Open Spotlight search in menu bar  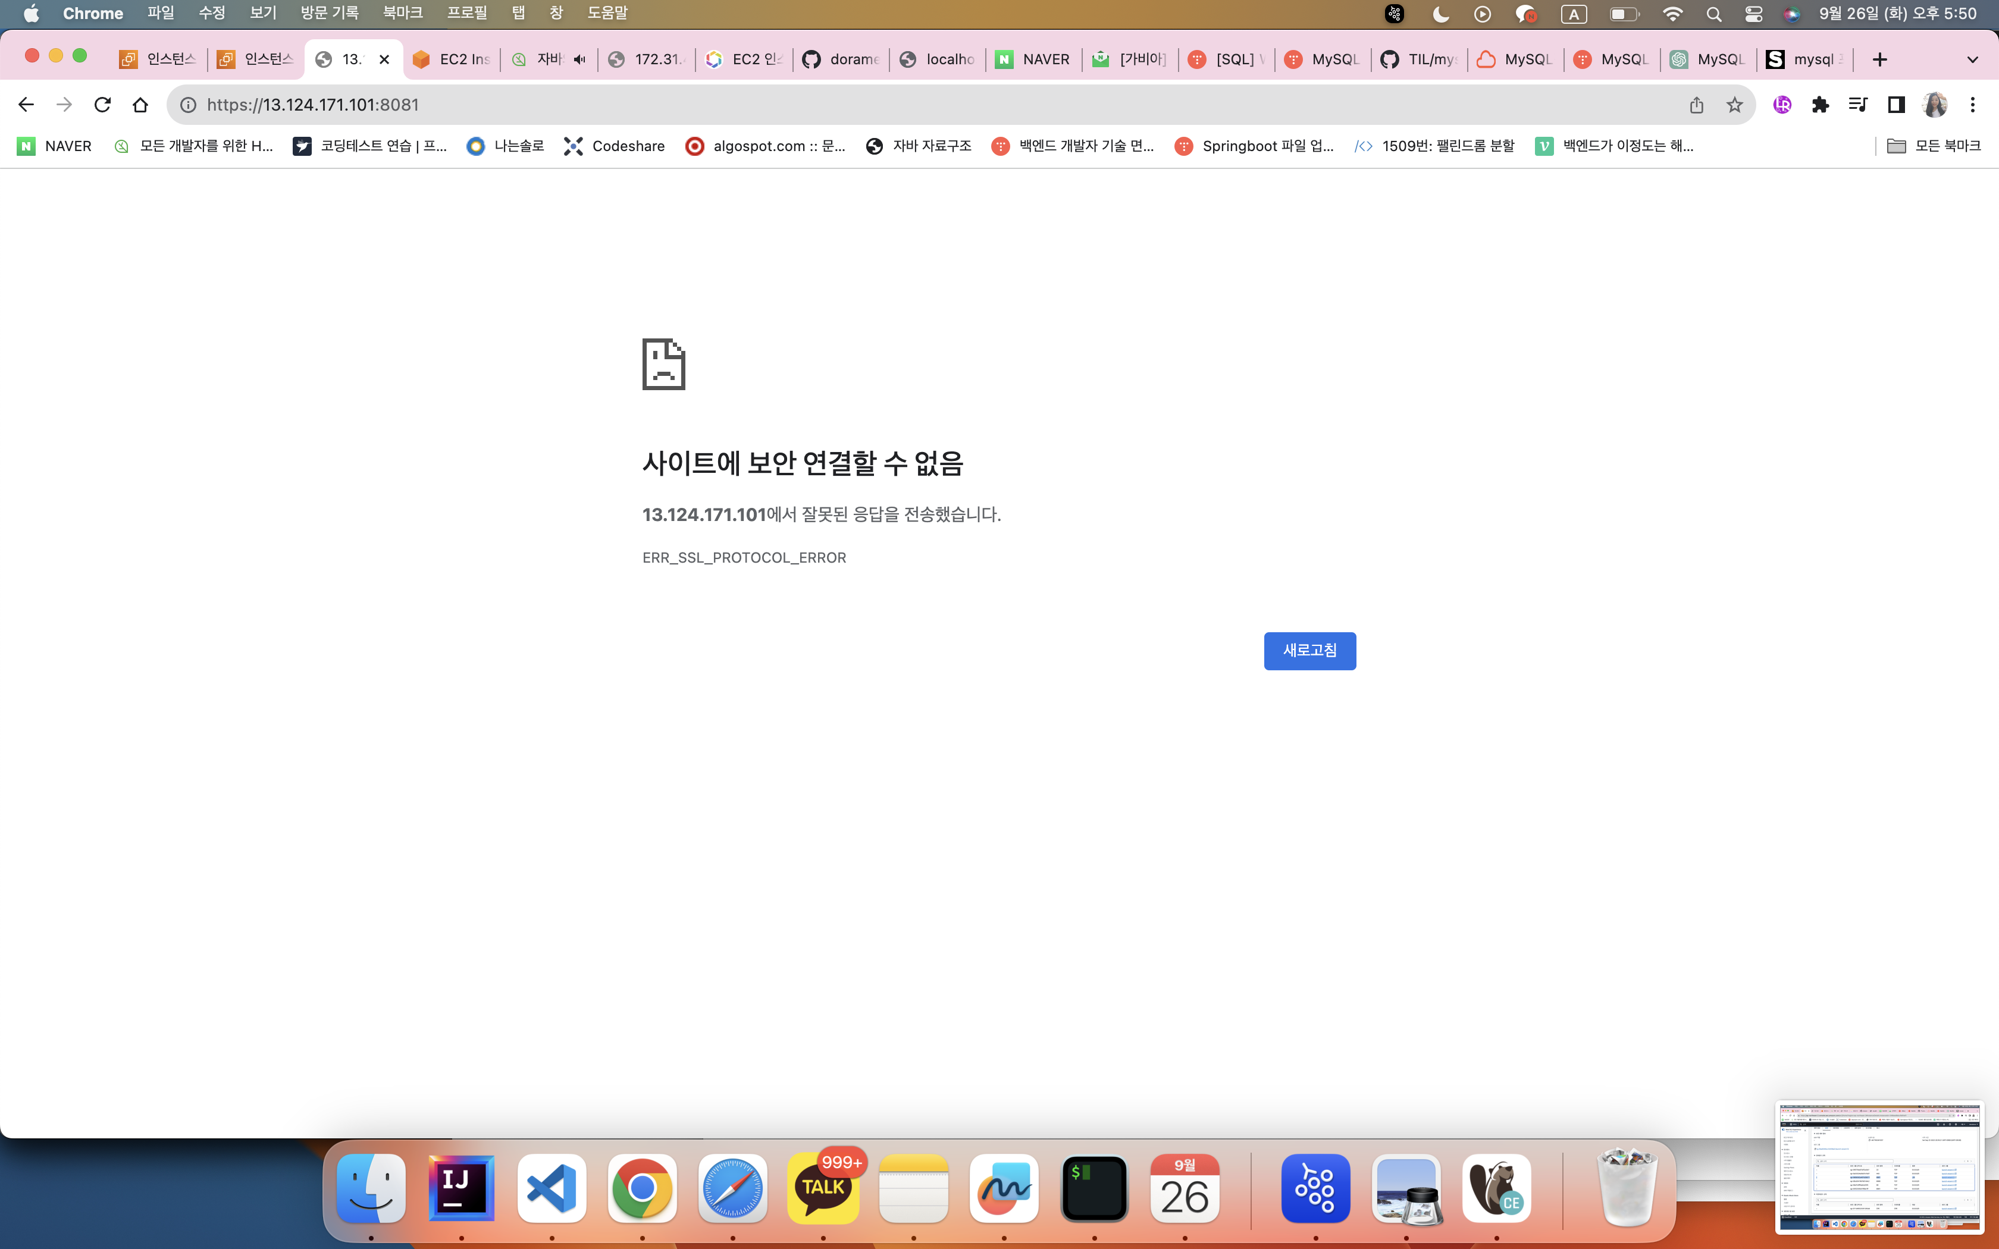pyautogui.click(x=1714, y=14)
